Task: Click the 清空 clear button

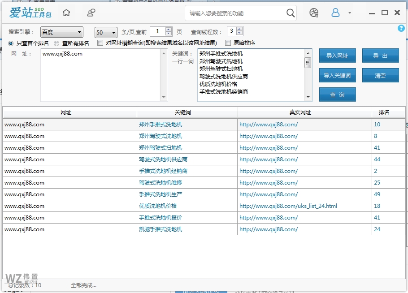Action: (380, 75)
